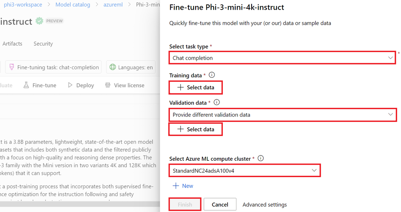
Task: Select data for Validation data
Action: pos(196,129)
